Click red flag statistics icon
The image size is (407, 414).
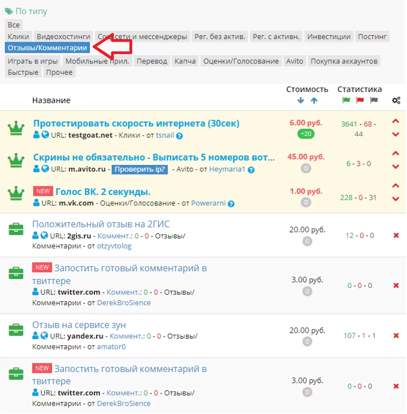(x=360, y=100)
